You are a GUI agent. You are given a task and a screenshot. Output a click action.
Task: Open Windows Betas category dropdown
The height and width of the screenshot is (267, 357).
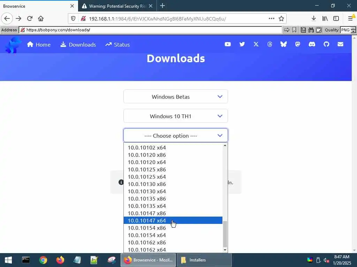(176, 97)
